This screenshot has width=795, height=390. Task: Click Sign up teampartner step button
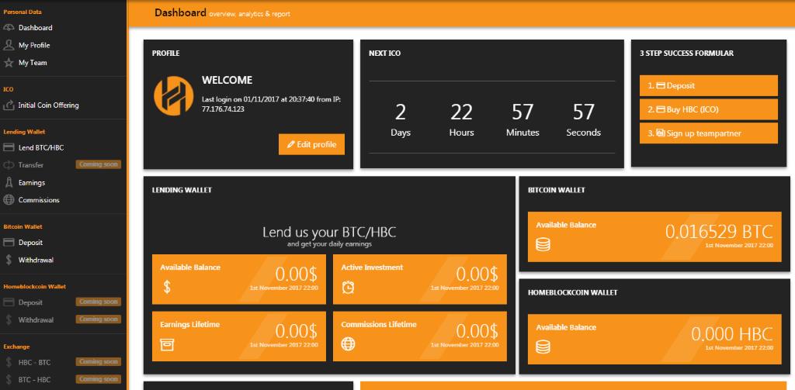[x=708, y=133]
